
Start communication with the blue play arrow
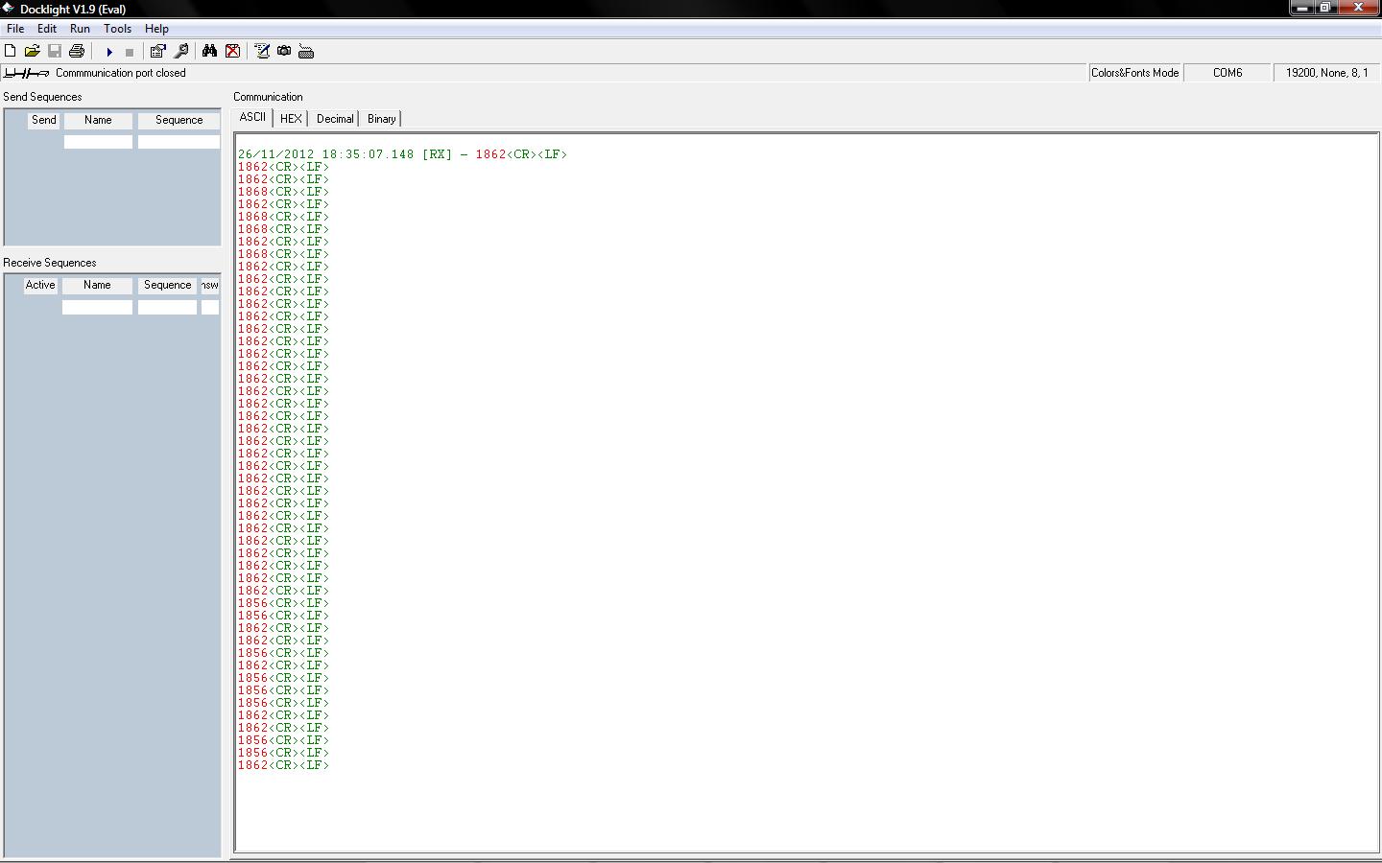point(109,52)
